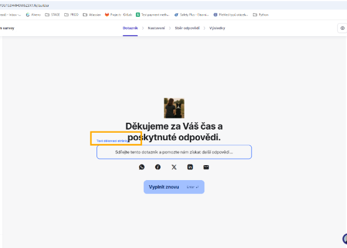Open the Test payment methods bookmark
Image resolution: width=347 pixels, height=248 pixels.
(x=153, y=14)
